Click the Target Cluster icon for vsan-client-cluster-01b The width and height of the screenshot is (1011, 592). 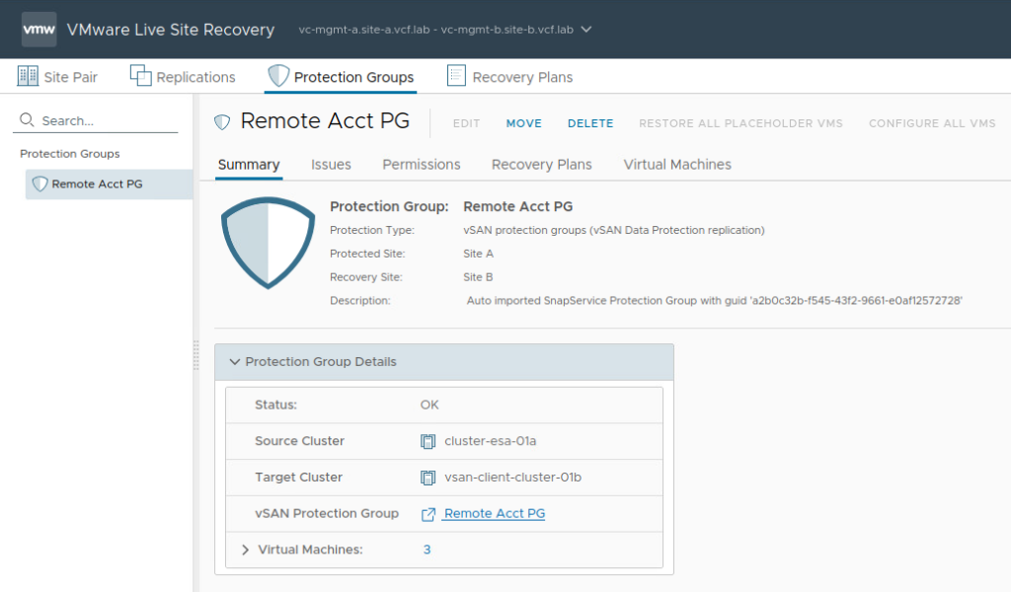coord(428,478)
